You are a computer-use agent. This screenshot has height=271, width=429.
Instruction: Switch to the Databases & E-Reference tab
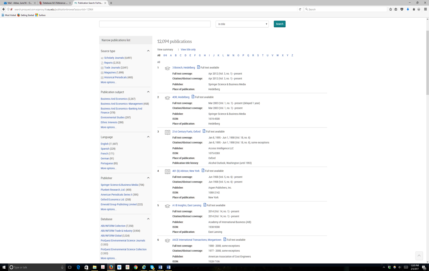(54, 3)
